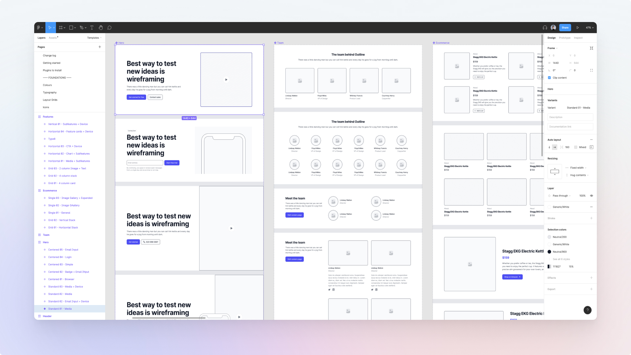Toggle layer visibility eye in the Layer section

[x=592, y=196]
